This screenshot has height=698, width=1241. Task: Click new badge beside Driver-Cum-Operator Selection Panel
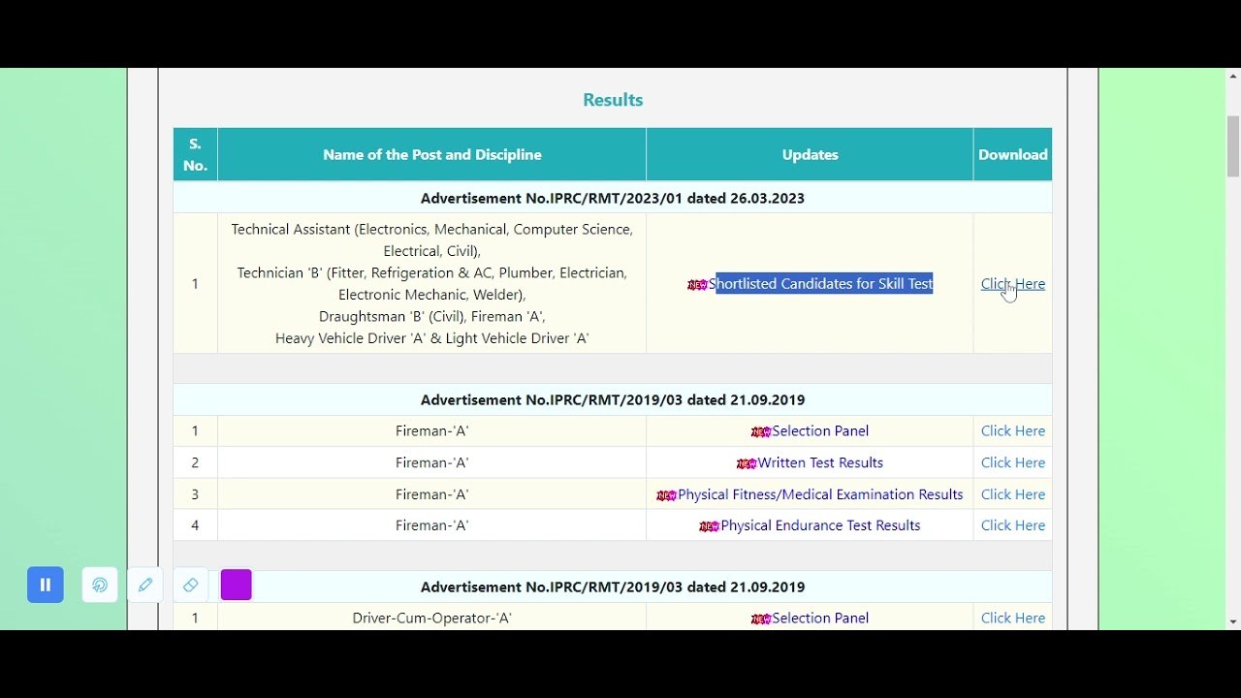click(x=761, y=619)
